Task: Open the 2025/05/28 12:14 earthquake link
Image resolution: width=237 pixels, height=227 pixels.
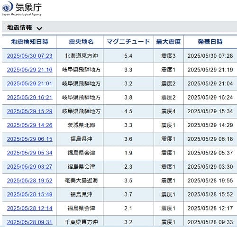Action: pos(29,208)
